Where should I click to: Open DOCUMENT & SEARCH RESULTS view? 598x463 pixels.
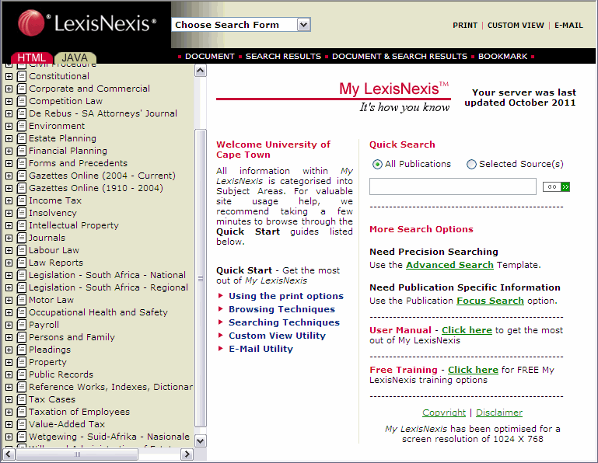[400, 57]
